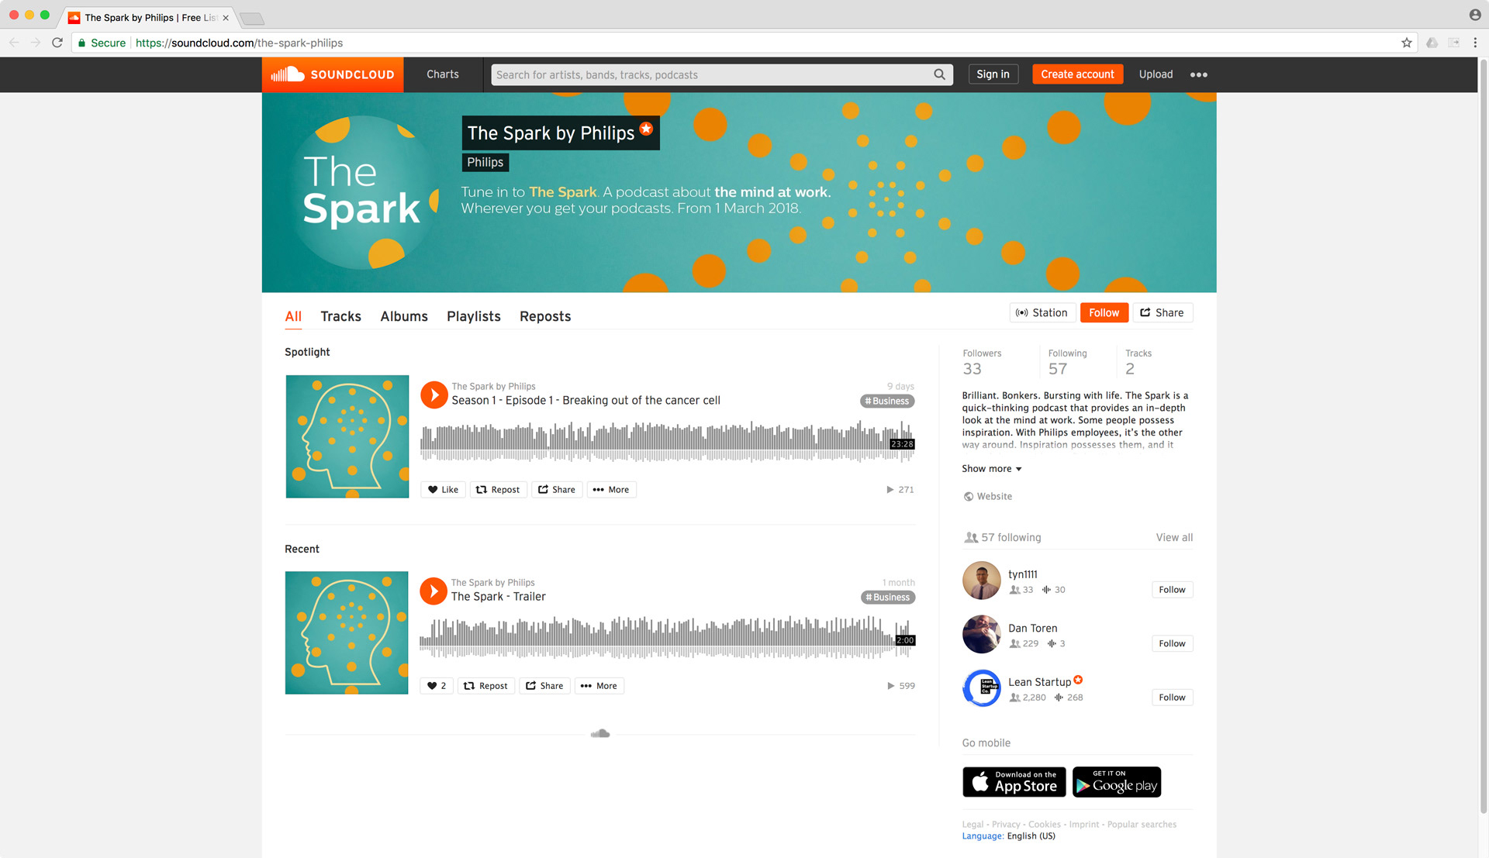The width and height of the screenshot is (1489, 858).
Task: Click the track search input field
Action: 713,74
